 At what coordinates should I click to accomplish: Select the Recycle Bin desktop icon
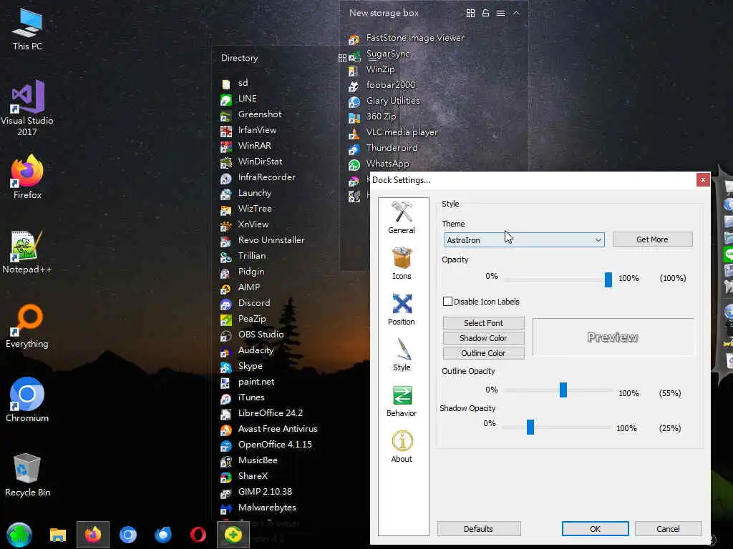tap(27, 475)
